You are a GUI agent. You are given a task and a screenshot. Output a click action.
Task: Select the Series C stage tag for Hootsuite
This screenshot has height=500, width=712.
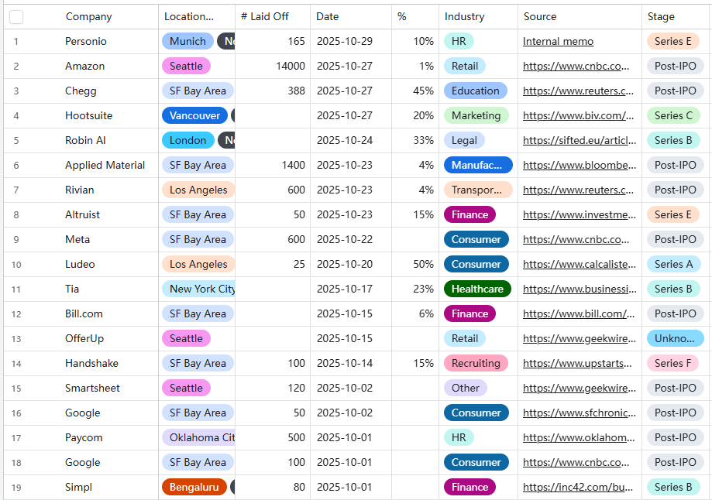(673, 115)
